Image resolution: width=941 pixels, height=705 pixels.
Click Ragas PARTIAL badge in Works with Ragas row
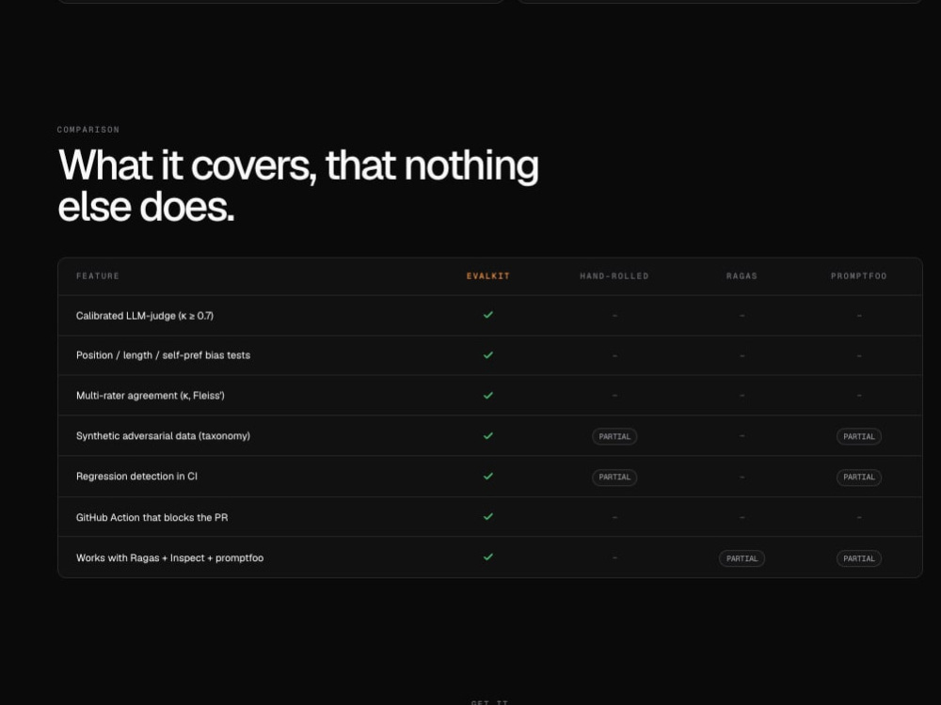[742, 558]
